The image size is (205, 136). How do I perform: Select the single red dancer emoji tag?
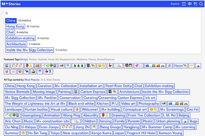pyautogui.click(x=110, y=66)
